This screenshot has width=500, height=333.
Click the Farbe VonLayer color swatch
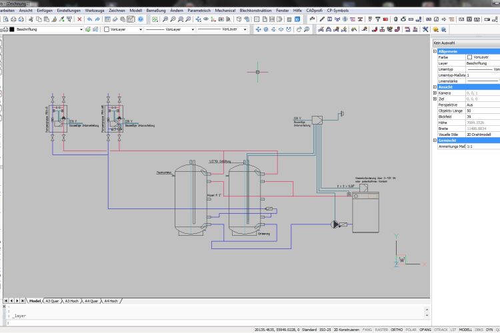[x=469, y=57]
